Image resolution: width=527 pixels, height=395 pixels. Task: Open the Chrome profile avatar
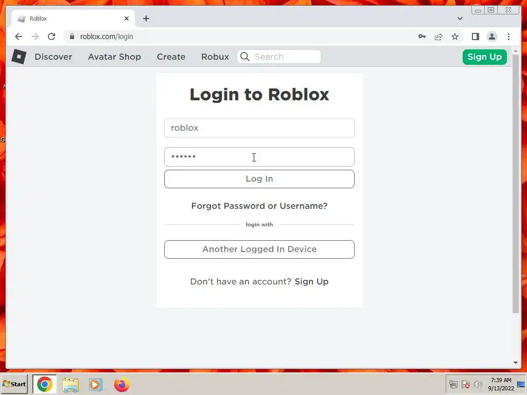pyautogui.click(x=491, y=37)
